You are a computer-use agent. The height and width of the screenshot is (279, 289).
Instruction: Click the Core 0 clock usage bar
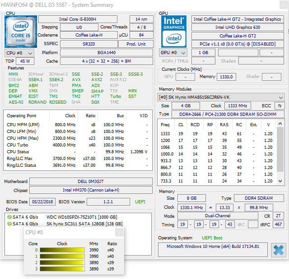pyautogui.click(x=62, y=250)
